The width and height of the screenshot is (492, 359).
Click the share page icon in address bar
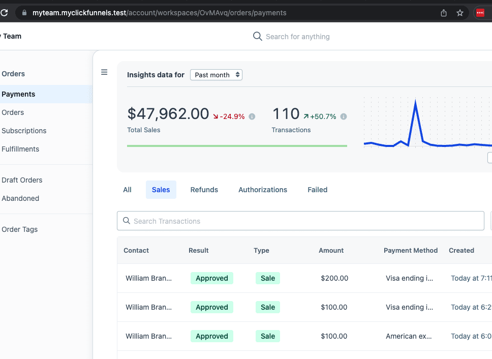(x=444, y=13)
